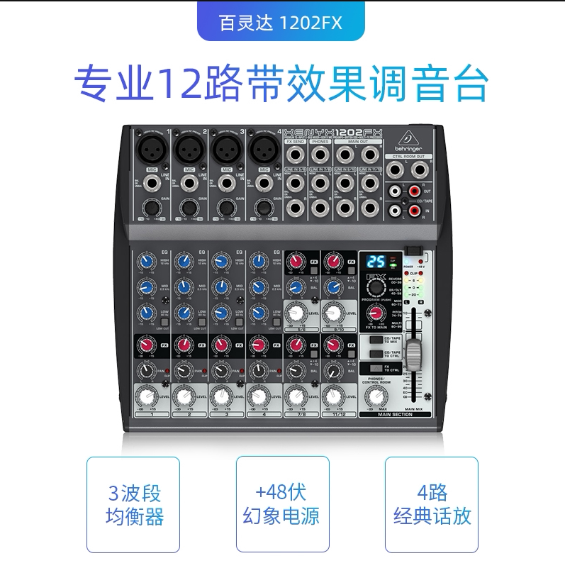565x568 pixels.
Task: Click the channel 1 blue HIGH EQ knob
Action: point(147,261)
